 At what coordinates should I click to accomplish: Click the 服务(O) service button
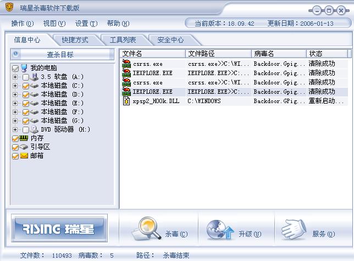click(313, 229)
